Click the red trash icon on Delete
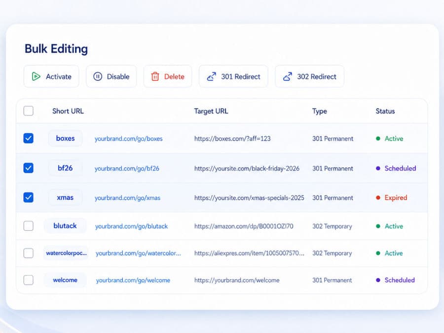Image resolution: width=444 pixels, height=333 pixels. [155, 76]
